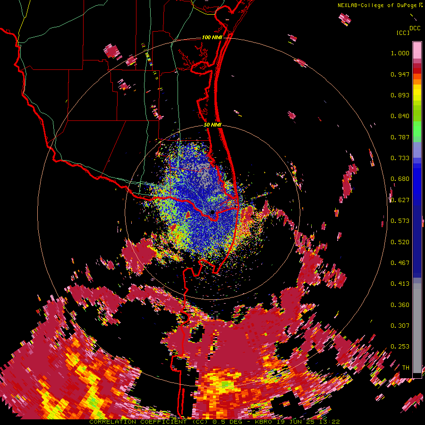Click the 1.000 color scale value
This screenshot has width=425, height=425.
400,53
